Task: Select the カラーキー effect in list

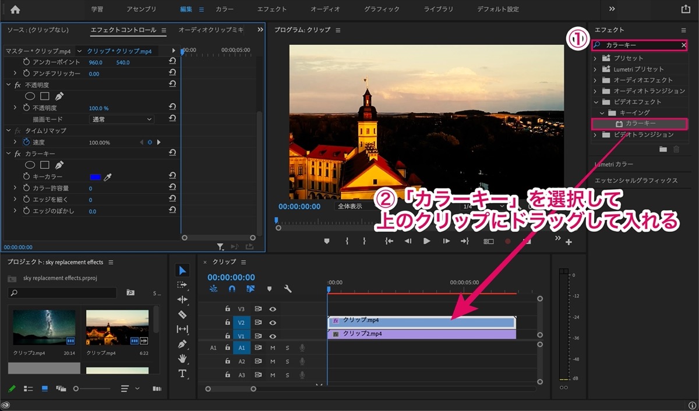Action: pos(640,124)
